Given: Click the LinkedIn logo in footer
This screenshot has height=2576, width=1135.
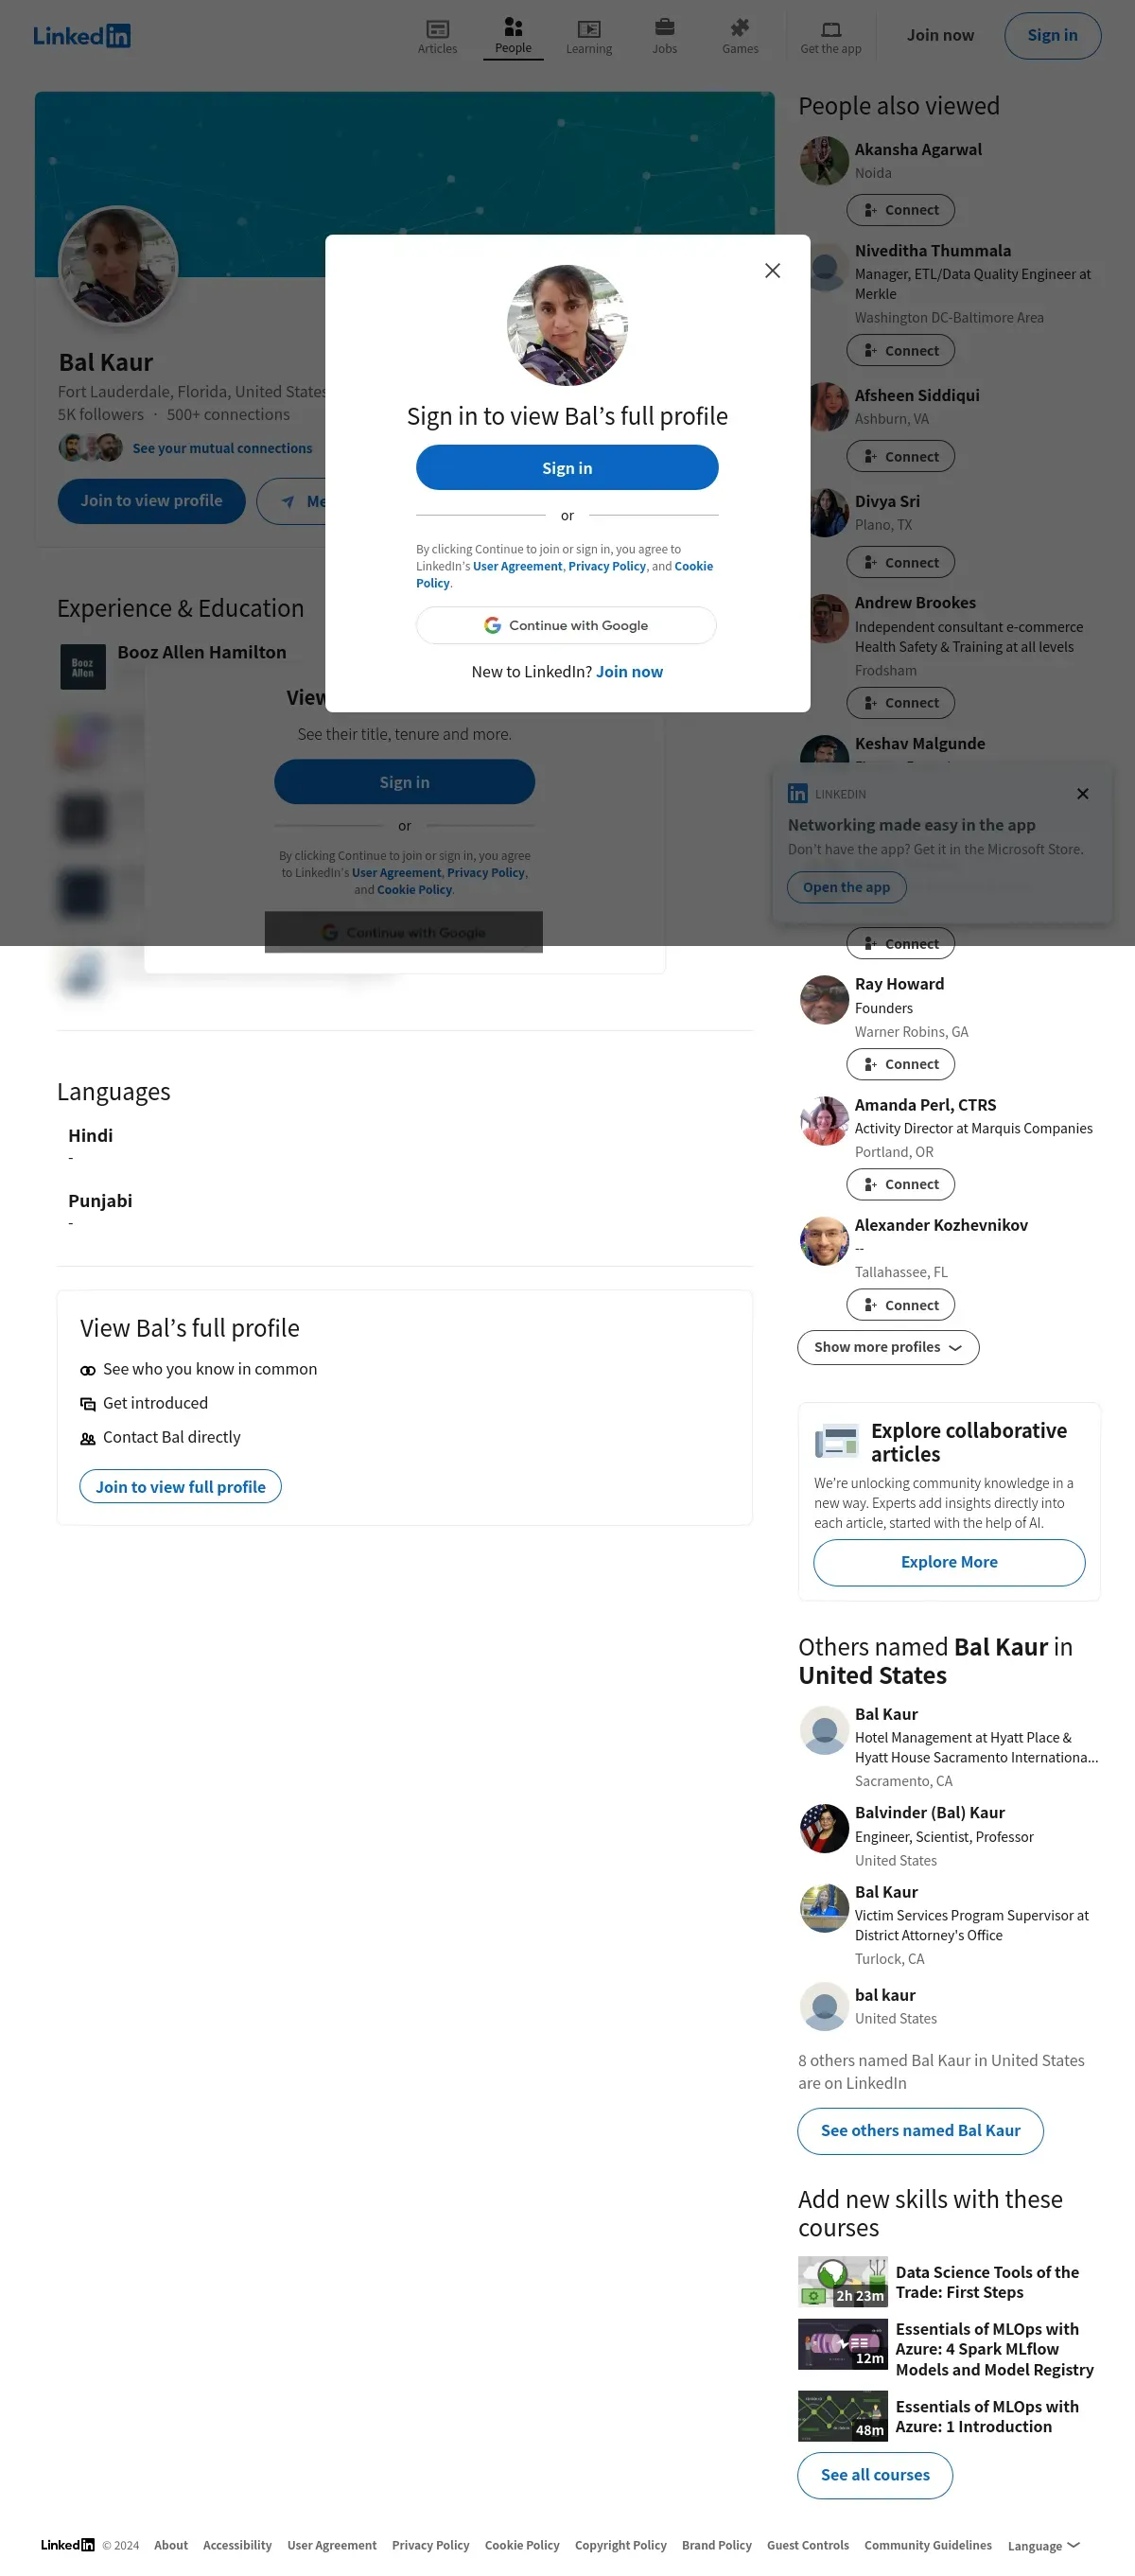Looking at the screenshot, I should coord(67,2545).
